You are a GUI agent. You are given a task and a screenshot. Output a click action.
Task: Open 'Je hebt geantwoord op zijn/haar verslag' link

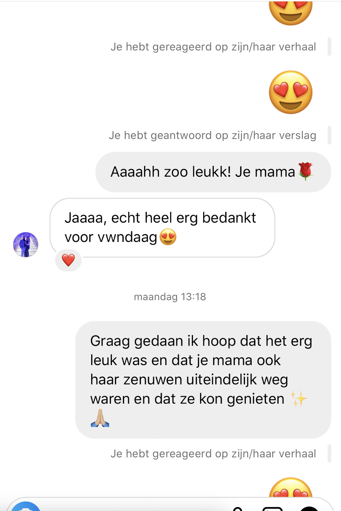(x=212, y=135)
